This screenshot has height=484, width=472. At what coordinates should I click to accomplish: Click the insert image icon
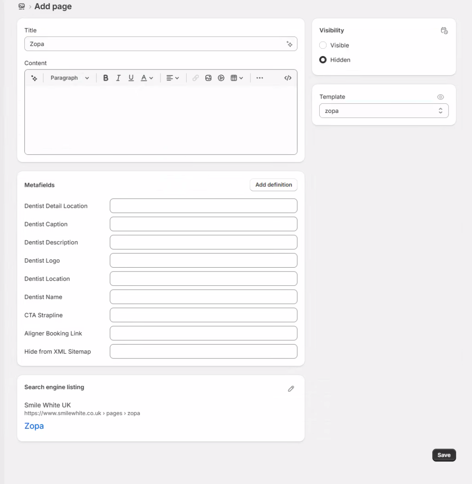208,78
